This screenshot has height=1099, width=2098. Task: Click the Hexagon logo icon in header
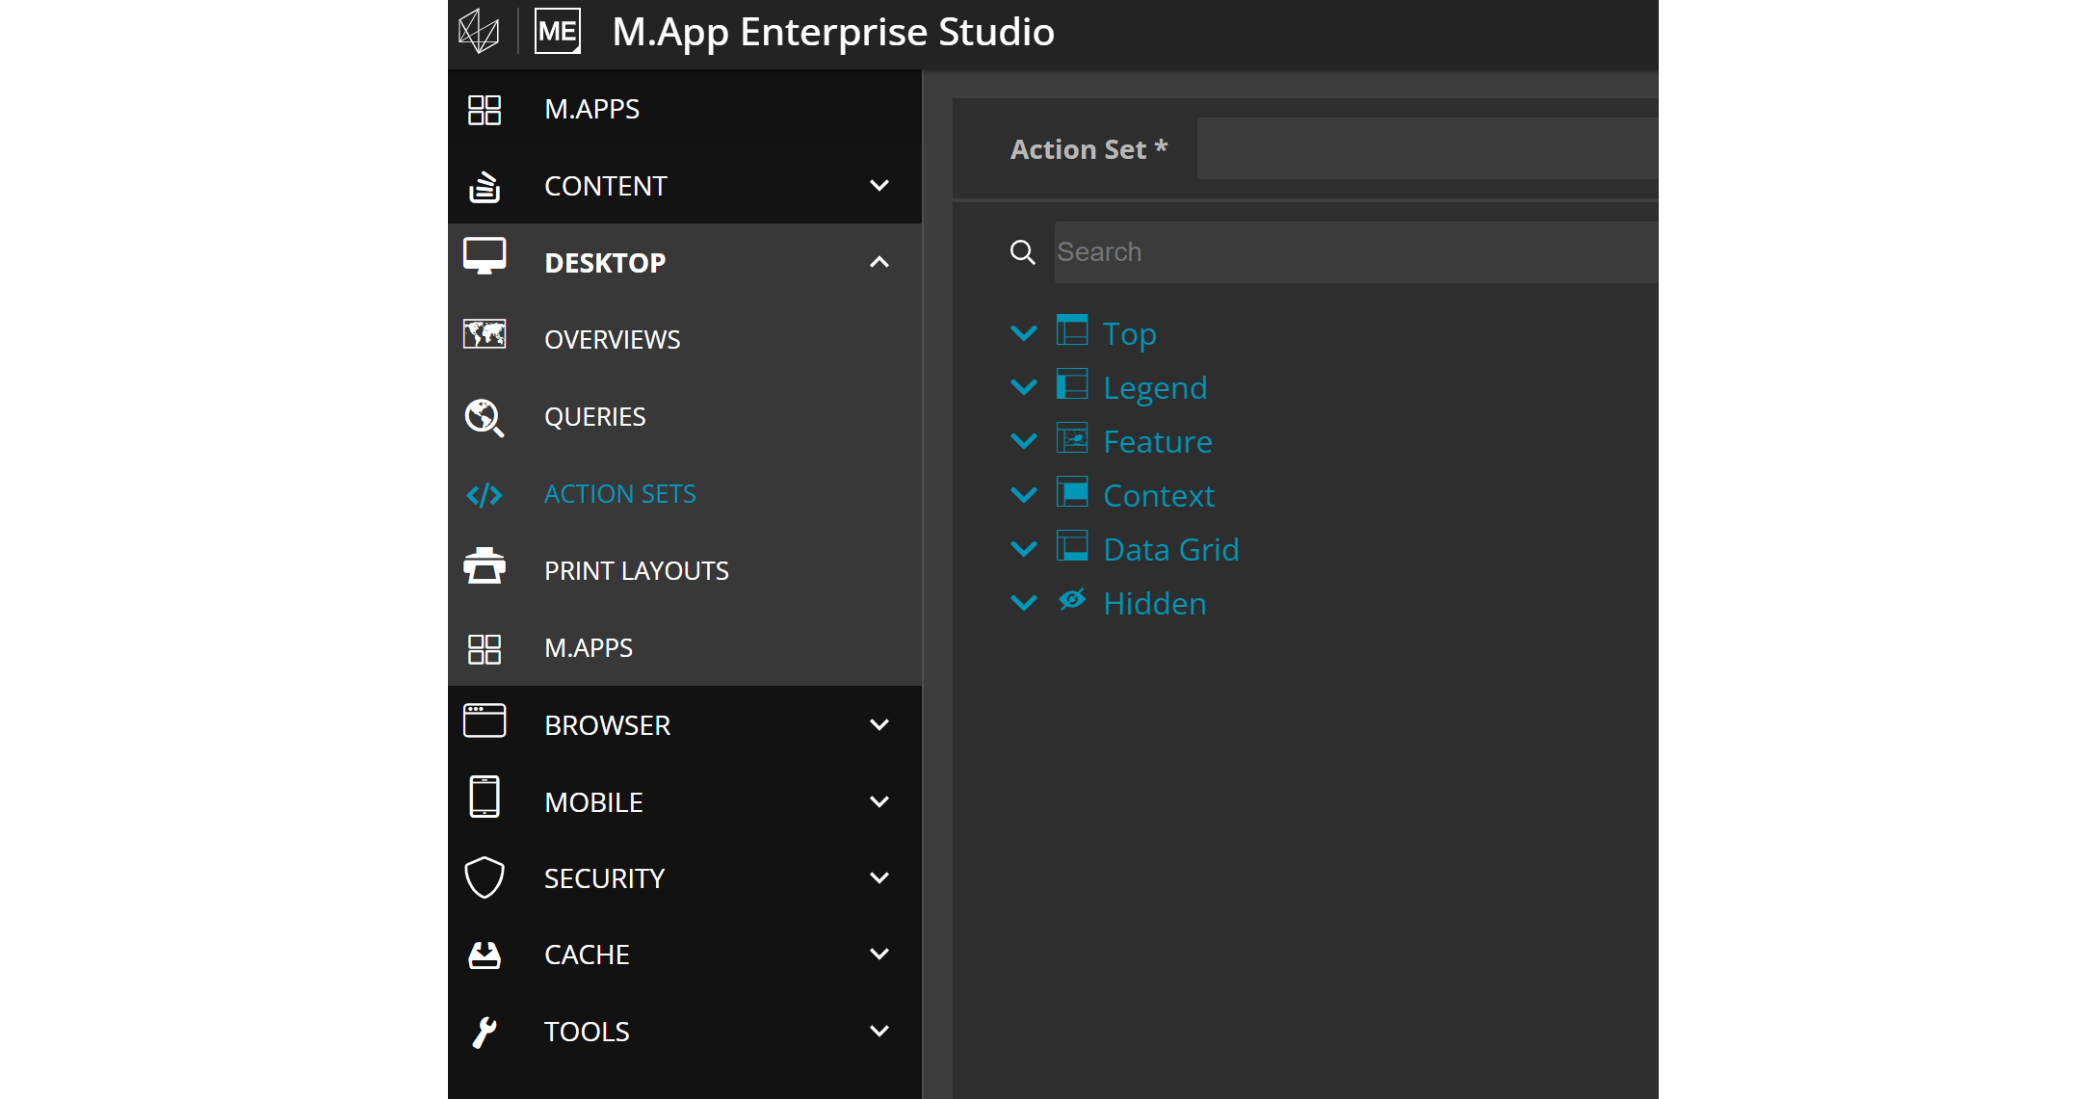point(479,32)
